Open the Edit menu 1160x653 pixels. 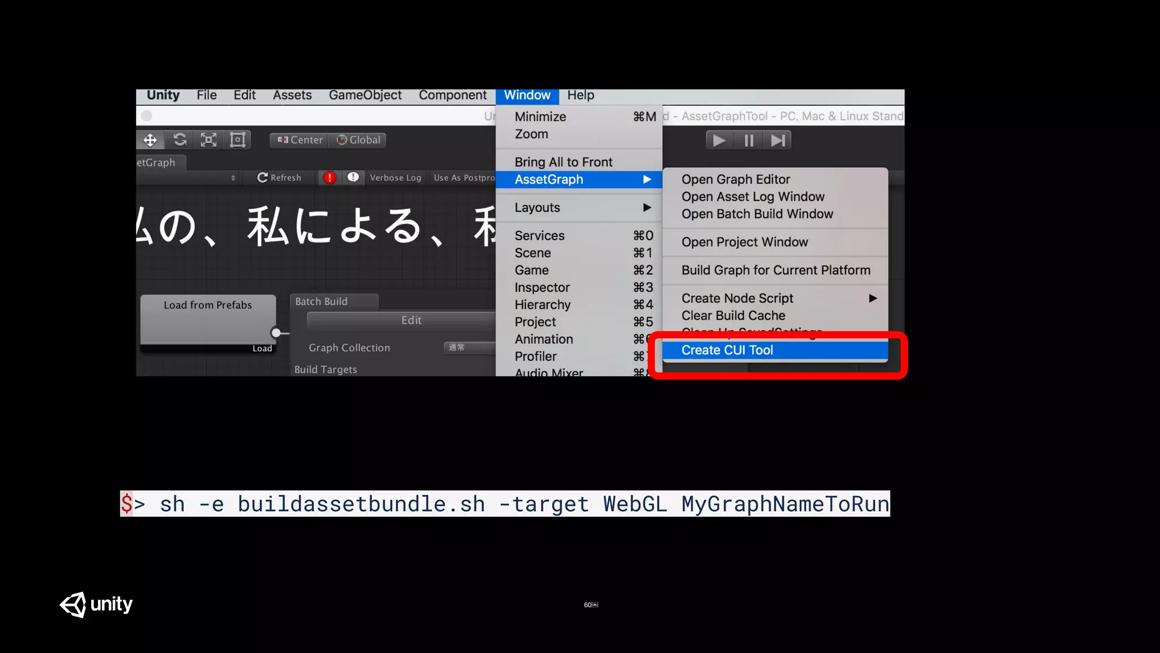coord(245,95)
